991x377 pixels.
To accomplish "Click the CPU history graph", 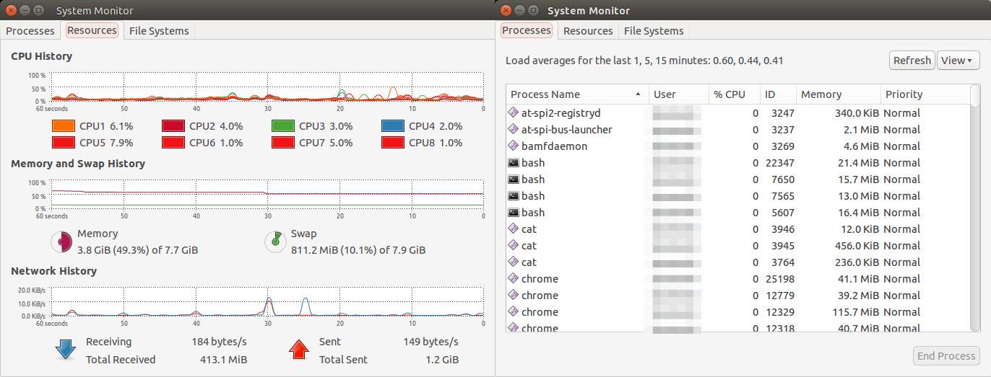I will click(x=267, y=87).
